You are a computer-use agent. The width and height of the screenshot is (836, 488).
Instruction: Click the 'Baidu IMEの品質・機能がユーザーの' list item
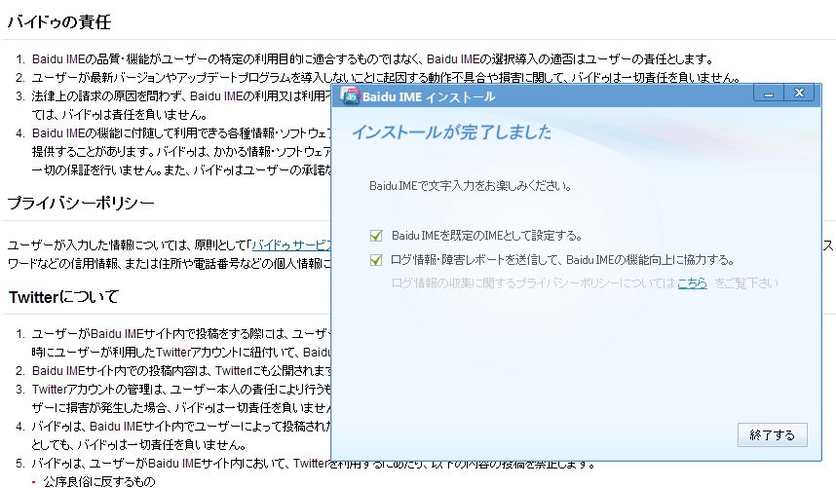pyautogui.click(x=372, y=59)
